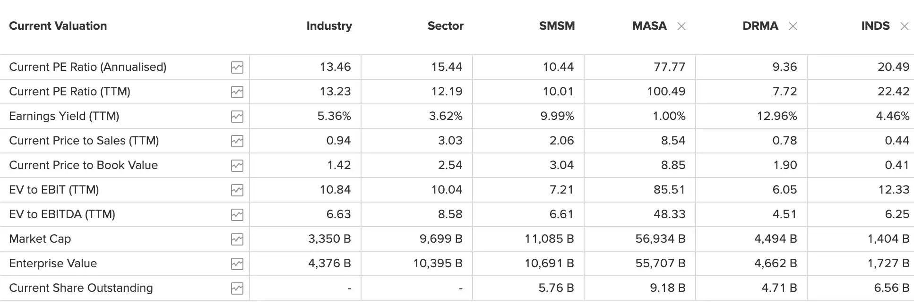The image size is (914, 305).
Task: Open chart icon for Current PE Ratio (Annualised)
Action: [x=237, y=68]
